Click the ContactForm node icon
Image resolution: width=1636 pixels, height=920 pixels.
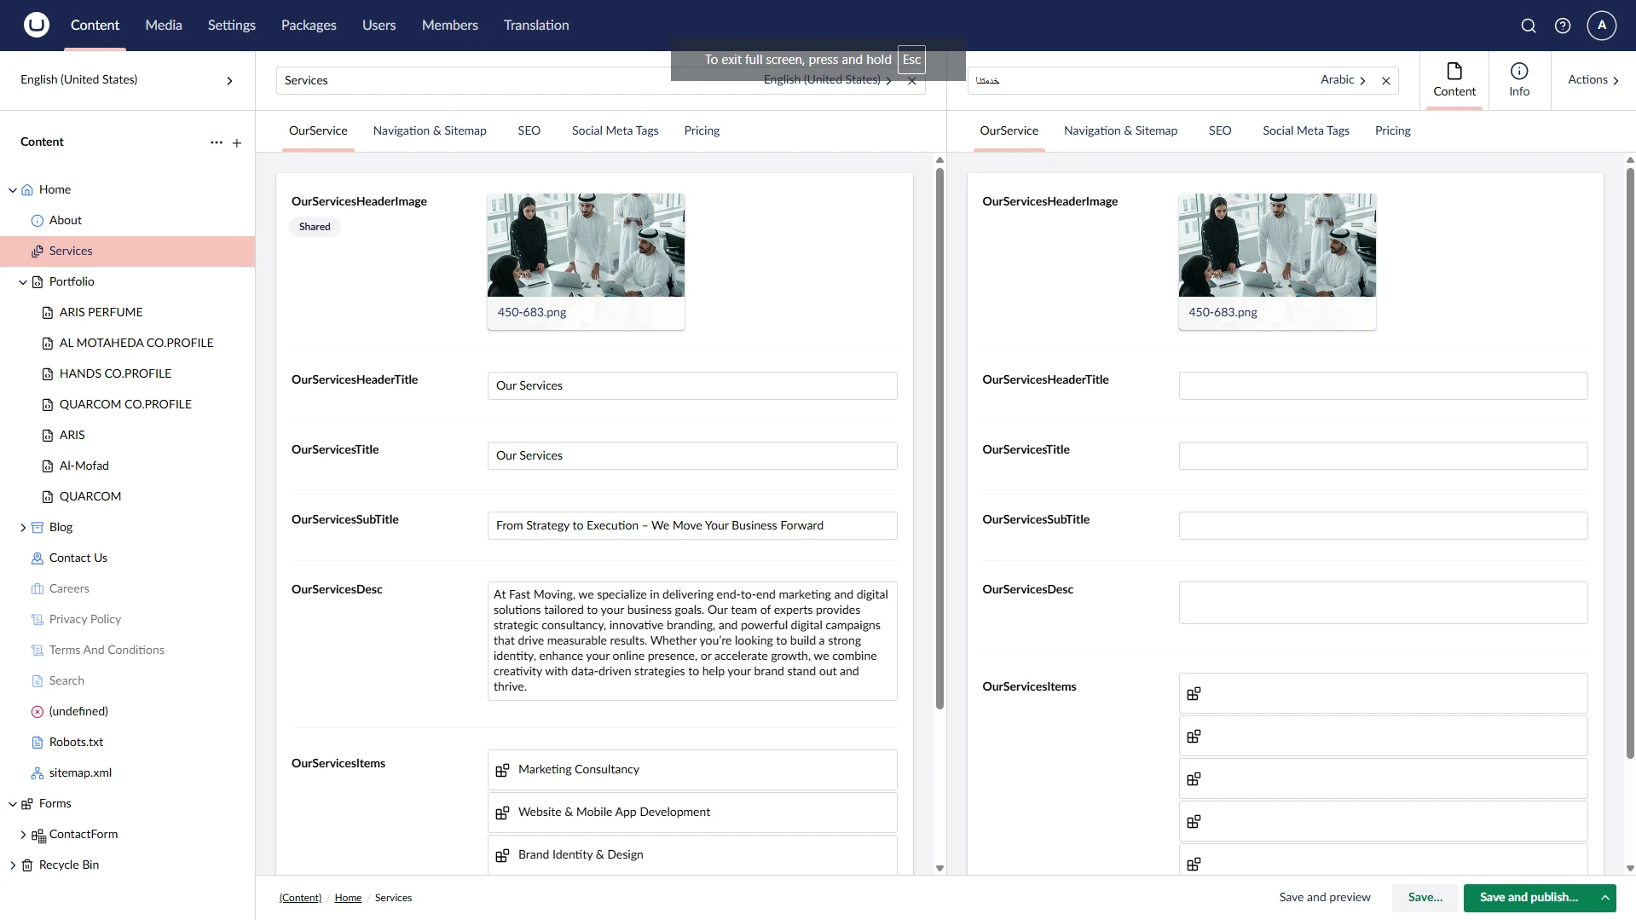(x=38, y=836)
